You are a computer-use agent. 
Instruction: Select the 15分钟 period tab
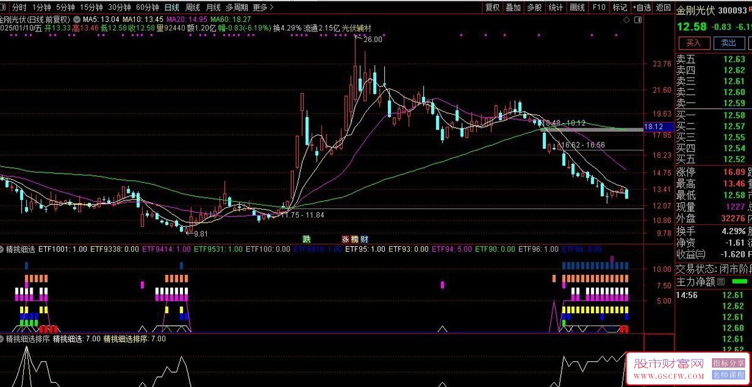click(91, 8)
